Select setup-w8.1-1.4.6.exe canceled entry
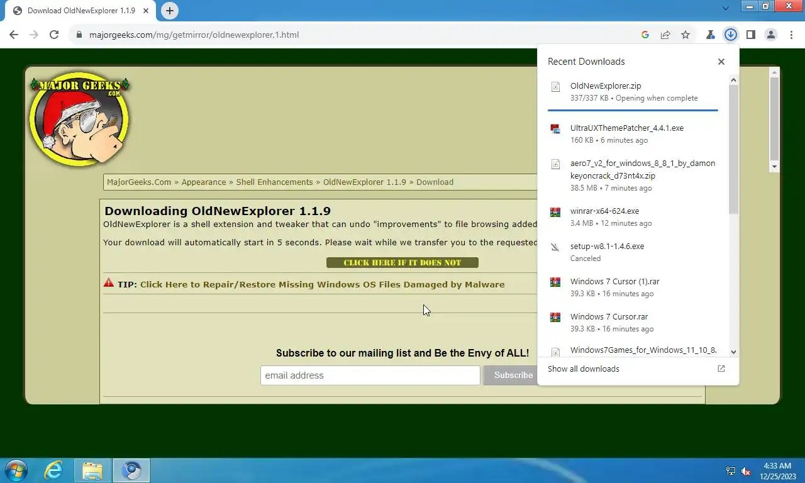This screenshot has width=805, height=483. click(x=633, y=252)
